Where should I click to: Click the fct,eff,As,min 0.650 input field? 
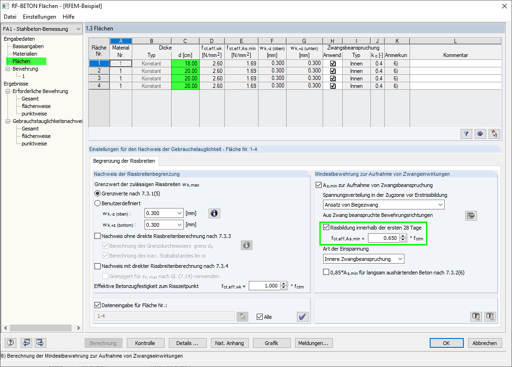pos(383,238)
